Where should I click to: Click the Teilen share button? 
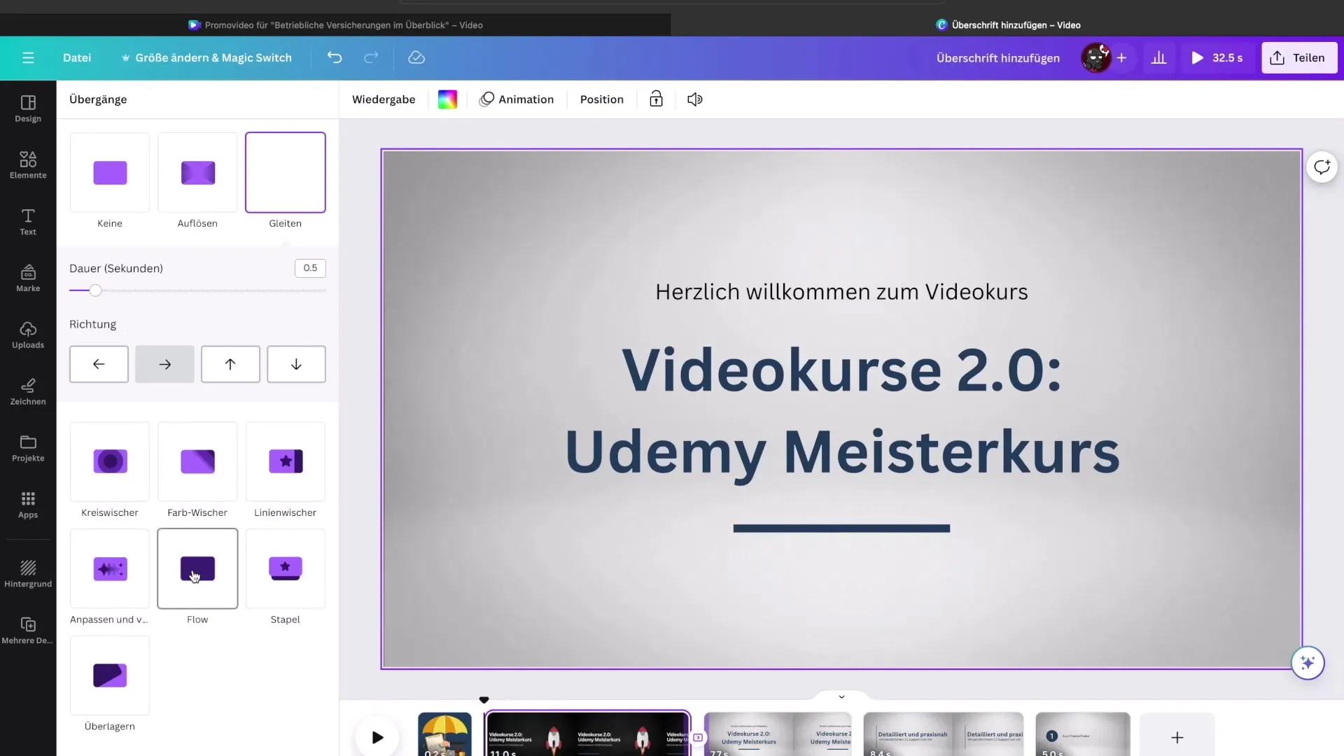click(1299, 58)
